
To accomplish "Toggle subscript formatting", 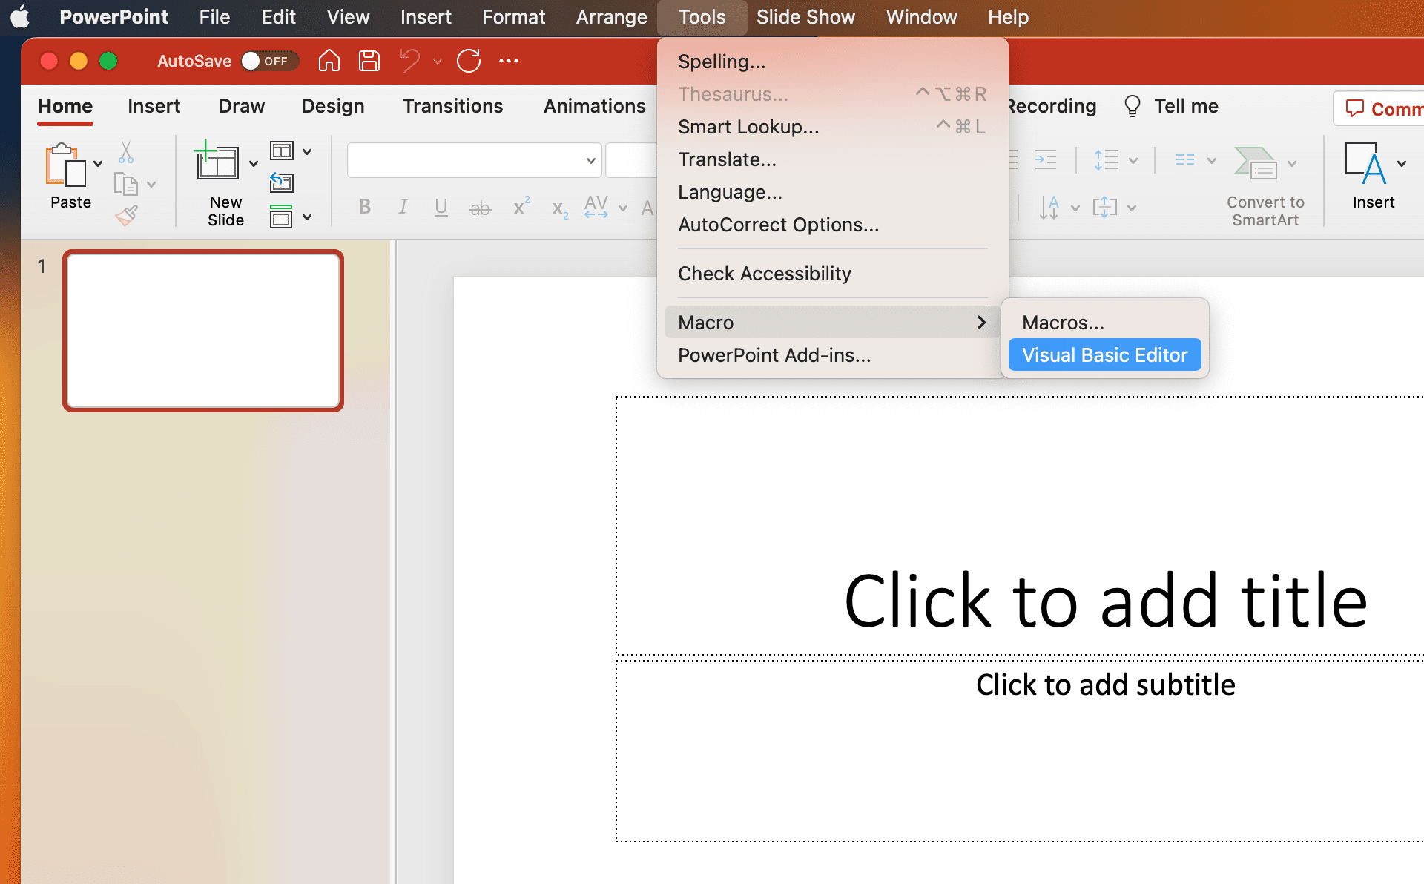I will click(558, 208).
